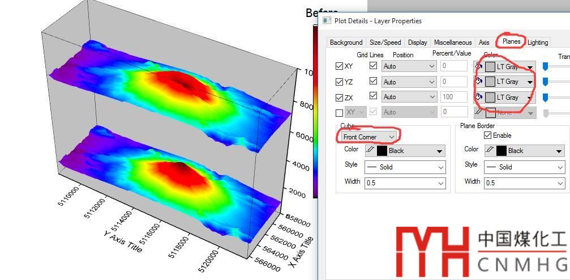Image resolution: width=570 pixels, height=280 pixels.
Task: Click the XY plane transparency slider handle
Action: [546, 66]
